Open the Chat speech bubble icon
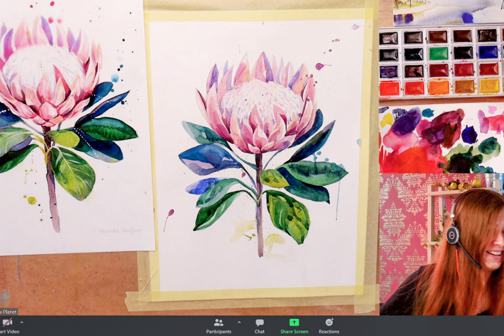 (x=260, y=322)
